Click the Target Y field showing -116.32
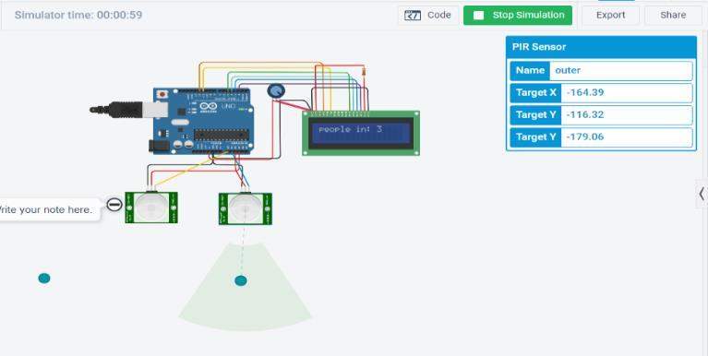Screen dimensions: 708x356 point(626,115)
